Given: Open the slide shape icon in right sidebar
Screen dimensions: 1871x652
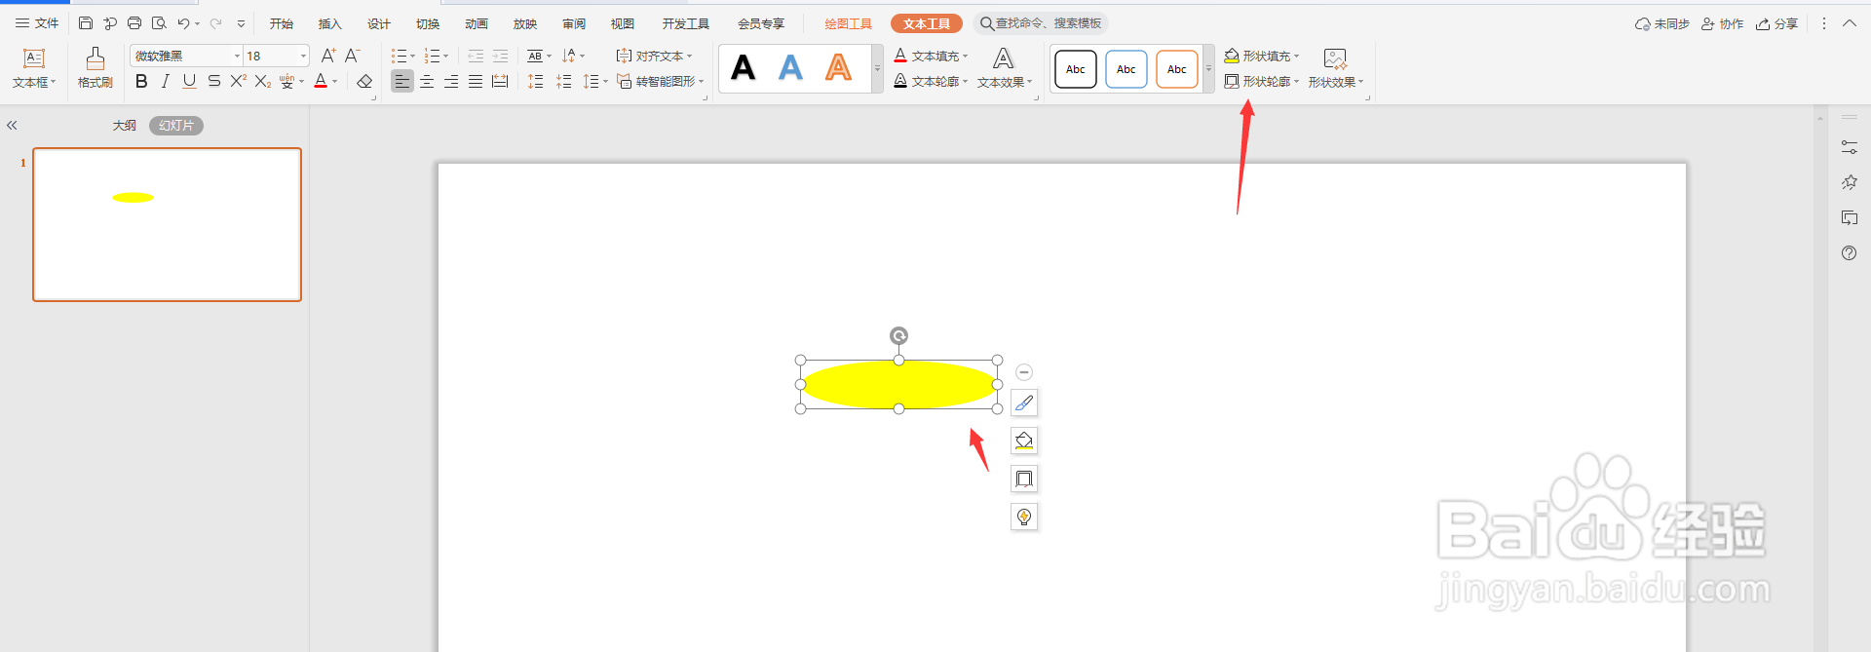Looking at the screenshot, I should (x=1849, y=217).
